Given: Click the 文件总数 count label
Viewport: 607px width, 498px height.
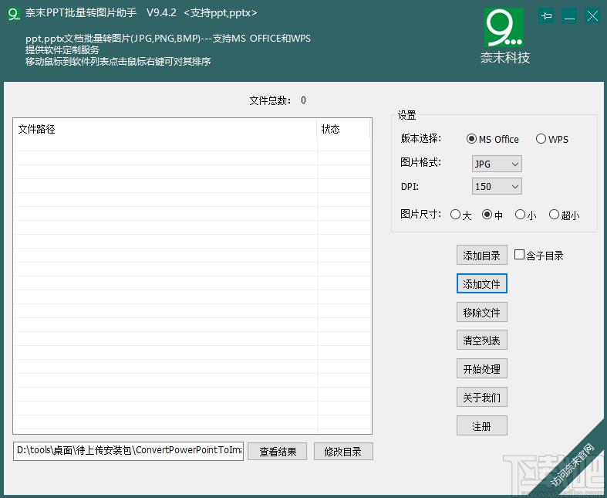Looking at the screenshot, I should 278,100.
